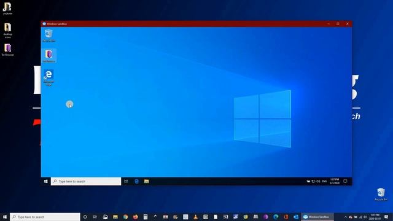Launch VLC media player from the host taskbar
This screenshot has width=393, height=221.
[195, 217]
